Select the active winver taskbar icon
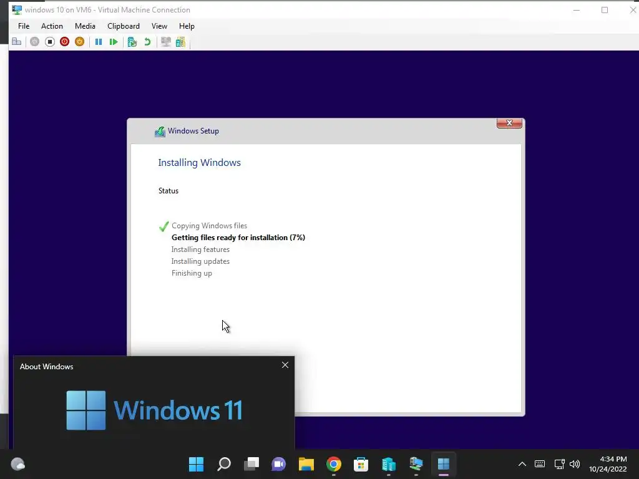 click(444, 464)
